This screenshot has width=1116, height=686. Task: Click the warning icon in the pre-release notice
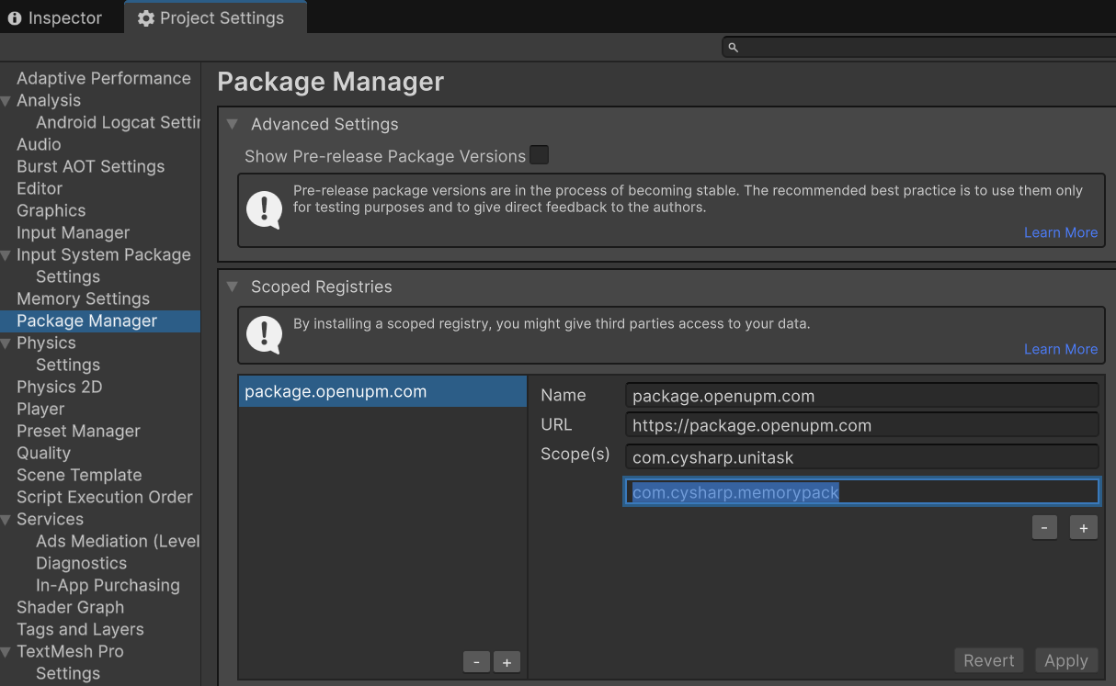264,210
